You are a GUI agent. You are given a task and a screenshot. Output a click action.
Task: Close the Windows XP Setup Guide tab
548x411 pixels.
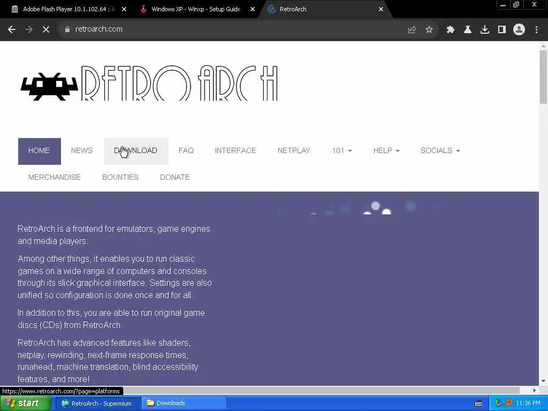coord(253,9)
